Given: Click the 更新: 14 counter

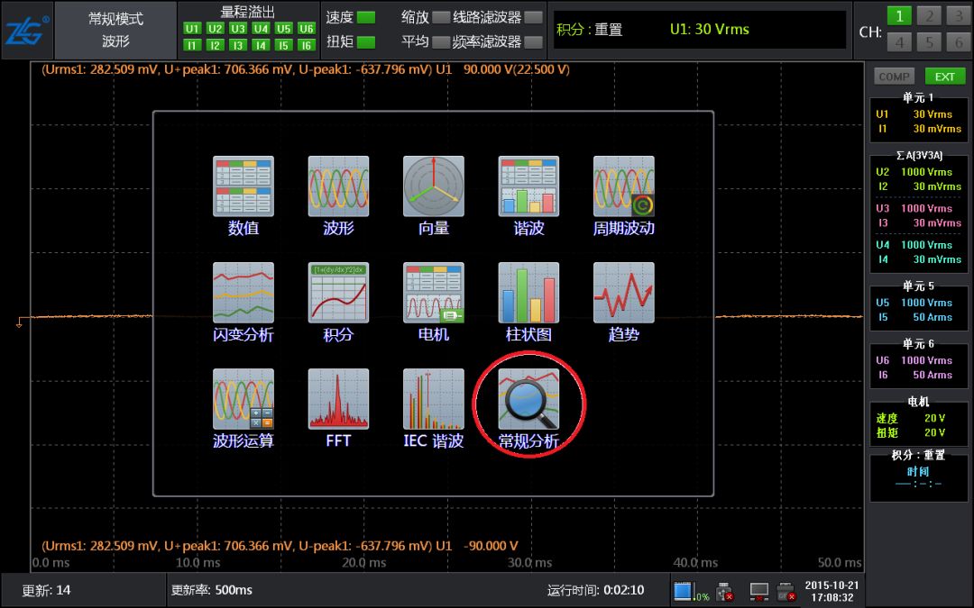Looking at the screenshot, I should pos(46,590).
